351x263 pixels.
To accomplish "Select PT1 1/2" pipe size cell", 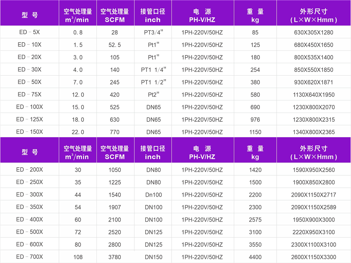I will [153, 82].
